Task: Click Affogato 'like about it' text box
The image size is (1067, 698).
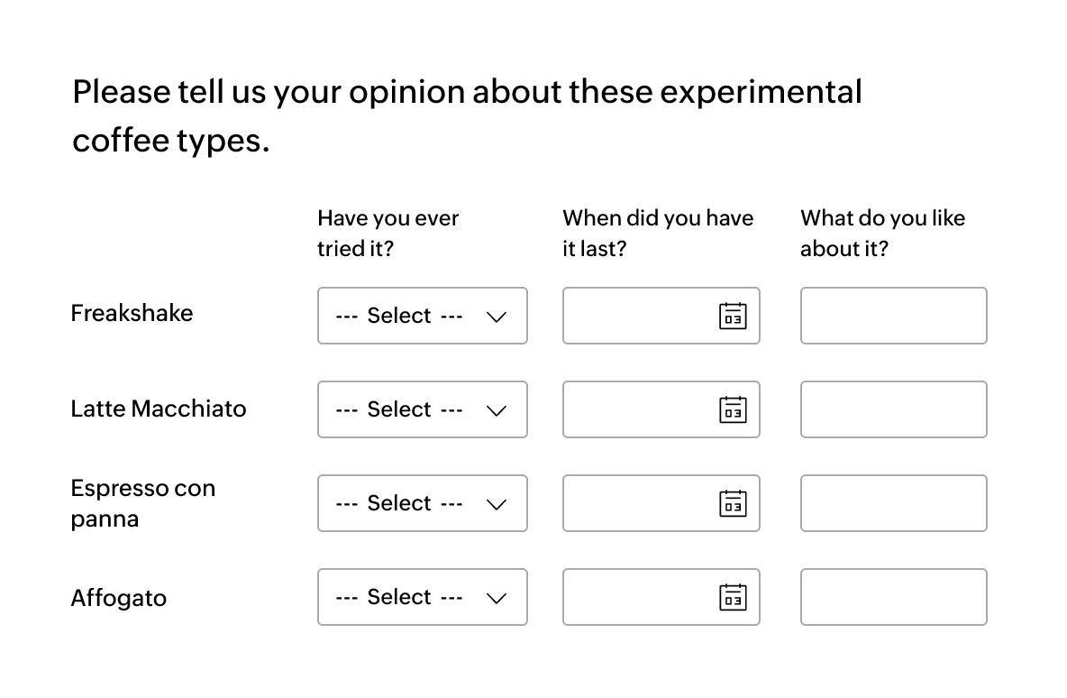Action: point(894,597)
